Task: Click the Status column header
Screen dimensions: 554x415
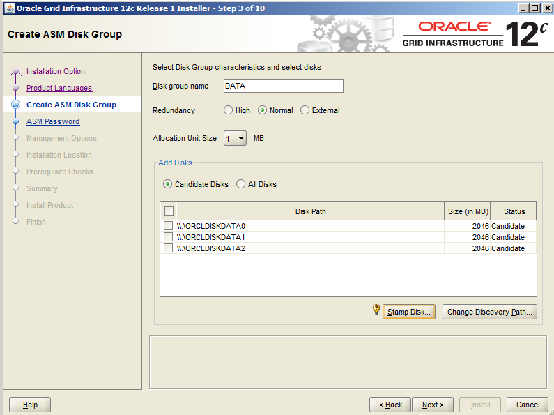Action: (x=514, y=211)
